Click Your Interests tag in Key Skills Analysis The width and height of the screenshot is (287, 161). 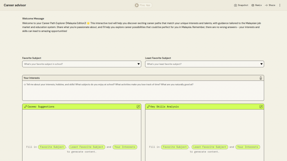pyautogui.click(x=247, y=147)
